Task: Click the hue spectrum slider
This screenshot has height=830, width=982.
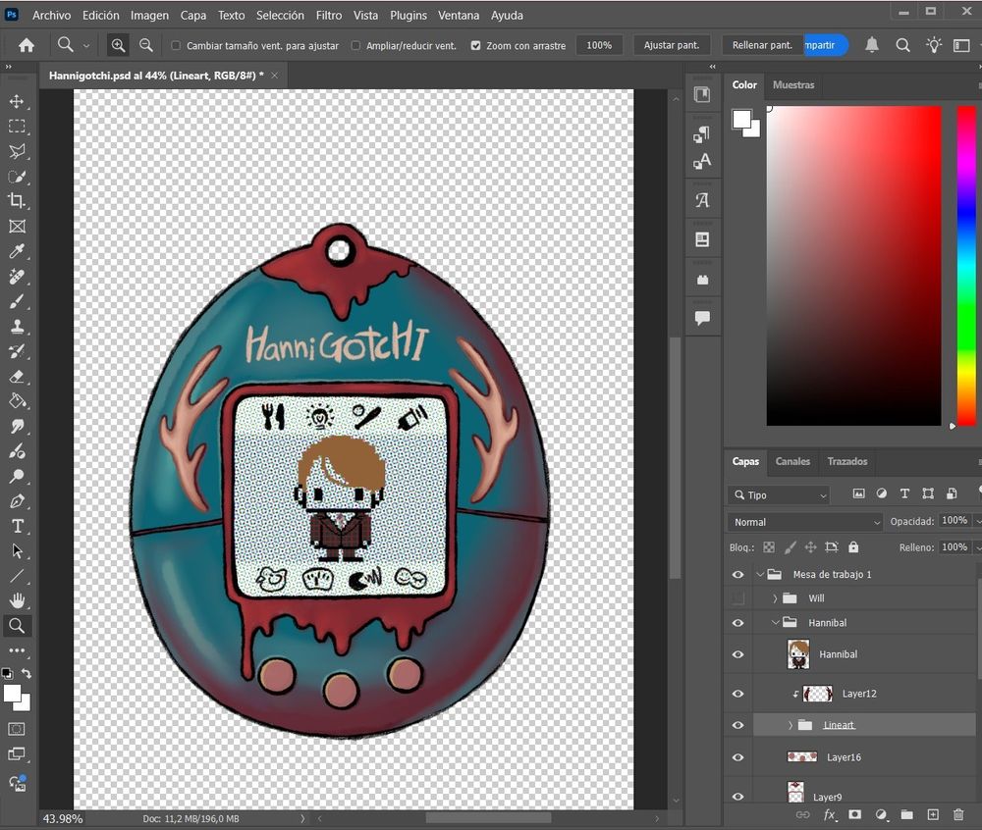Action: pos(966,266)
